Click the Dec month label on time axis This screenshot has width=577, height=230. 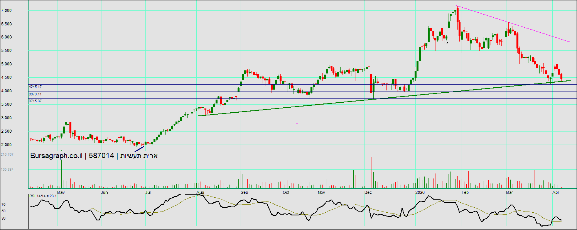(368, 192)
